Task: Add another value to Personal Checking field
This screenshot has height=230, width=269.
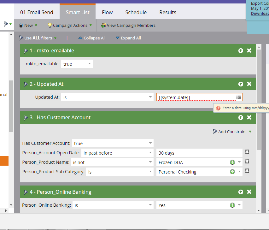Action: [232, 172]
